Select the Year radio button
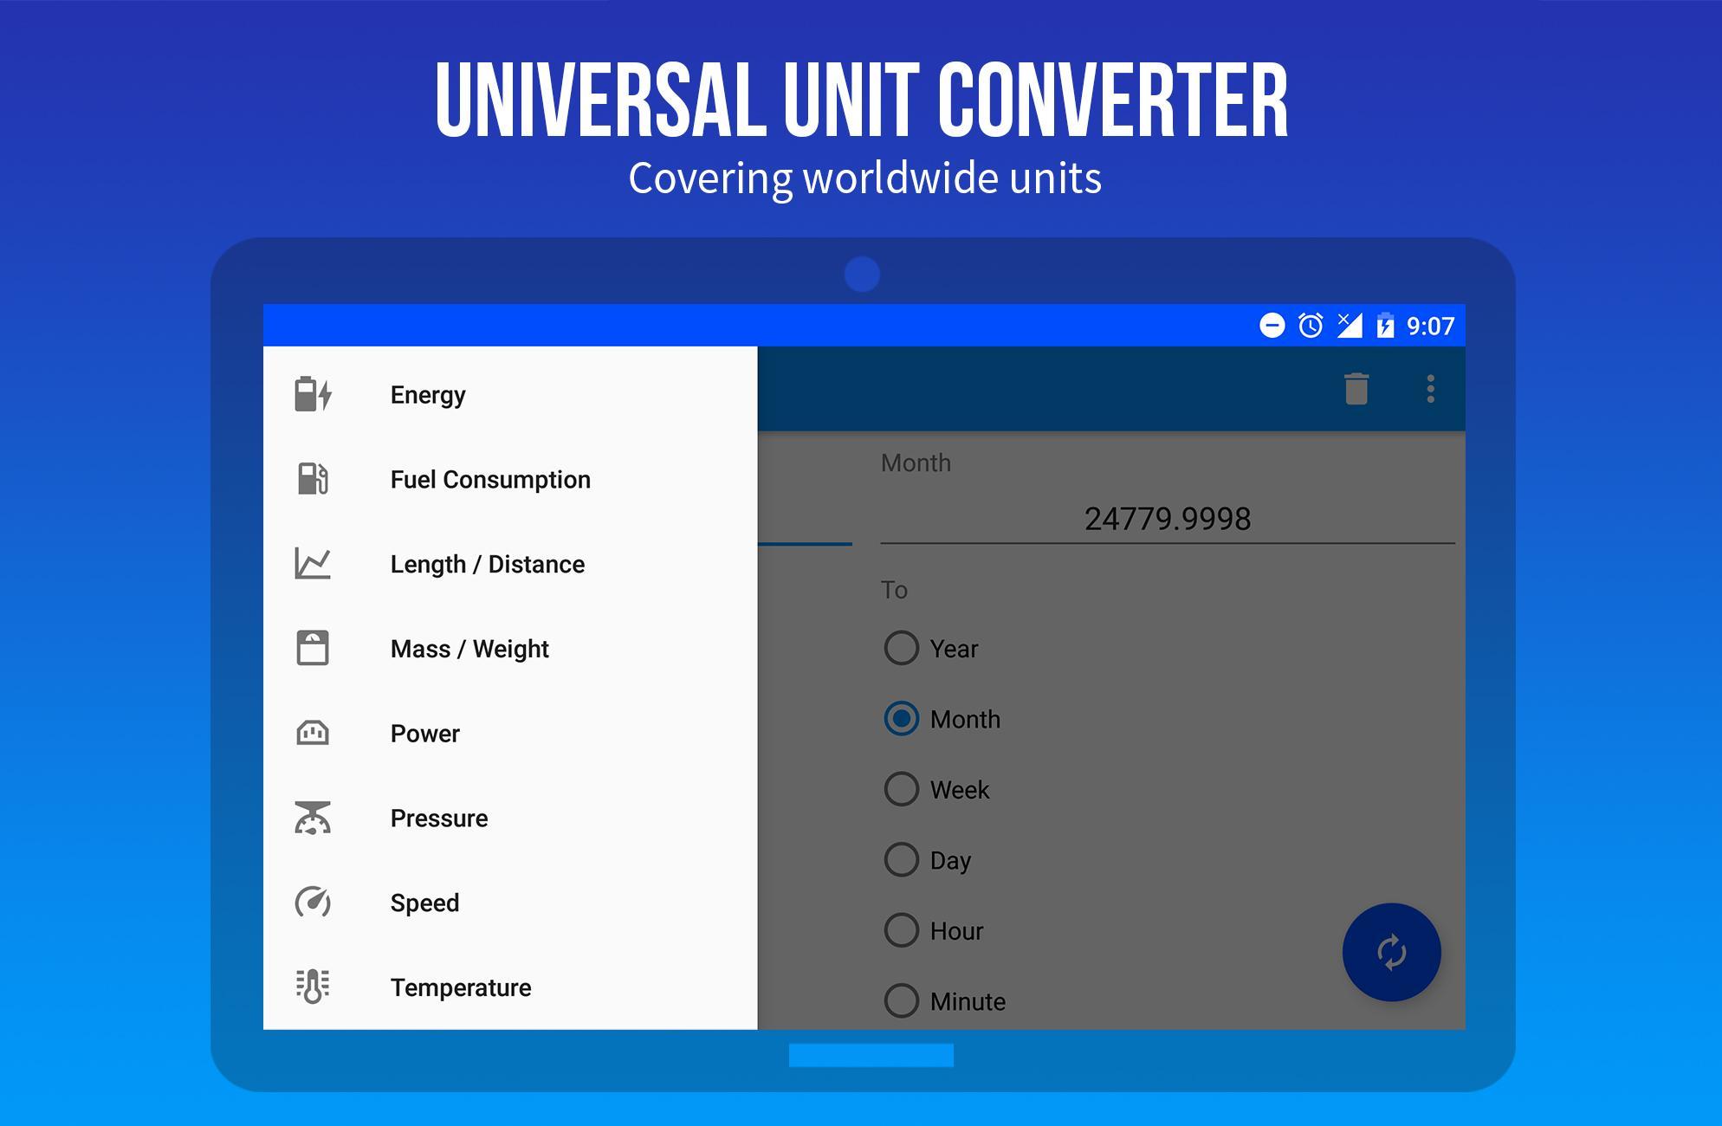This screenshot has height=1126, width=1722. pyautogui.click(x=901, y=648)
